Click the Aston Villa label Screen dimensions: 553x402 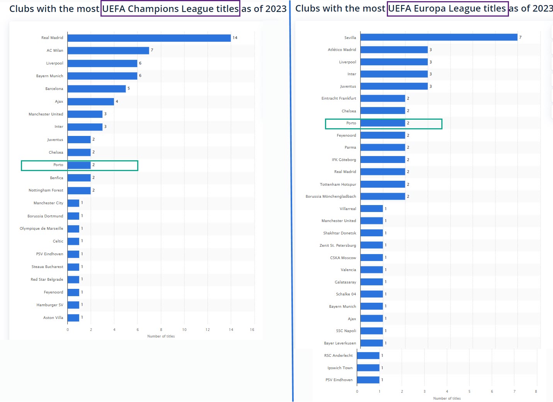(53, 318)
